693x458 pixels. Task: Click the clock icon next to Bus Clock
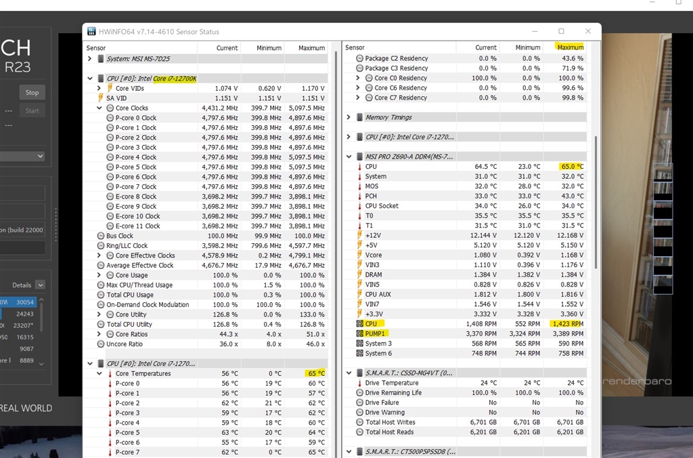click(100, 236)
